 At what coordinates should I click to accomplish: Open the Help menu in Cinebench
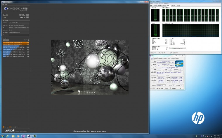click(x=6, y=4)
